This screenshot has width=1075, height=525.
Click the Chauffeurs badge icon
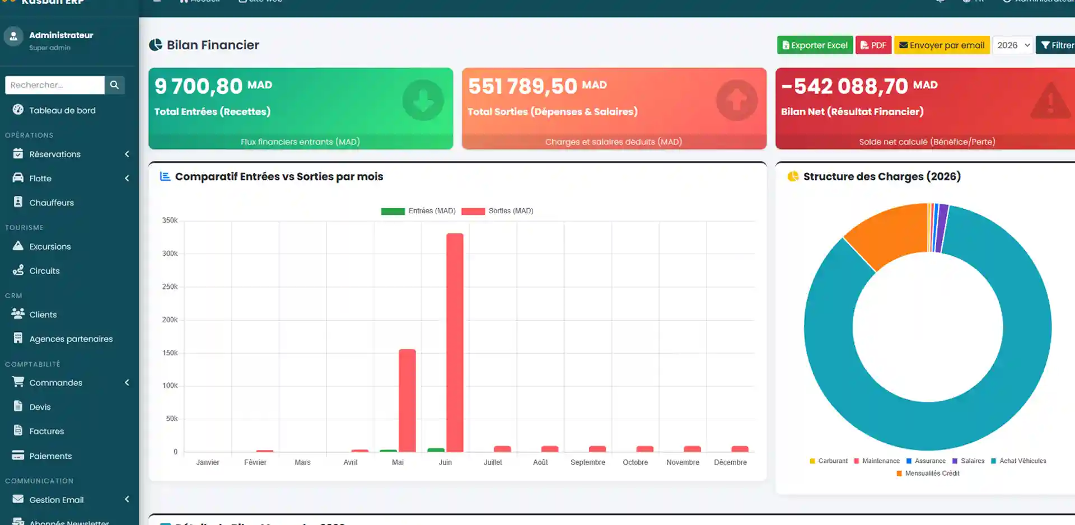(x=18, y=202)
